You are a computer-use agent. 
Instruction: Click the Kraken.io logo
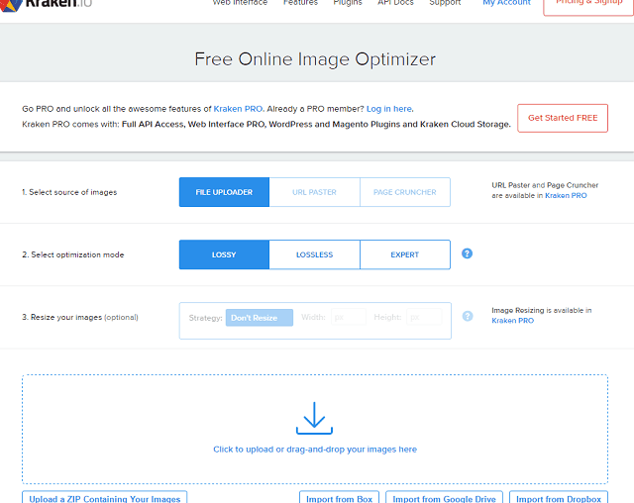[x=46, y=4]
